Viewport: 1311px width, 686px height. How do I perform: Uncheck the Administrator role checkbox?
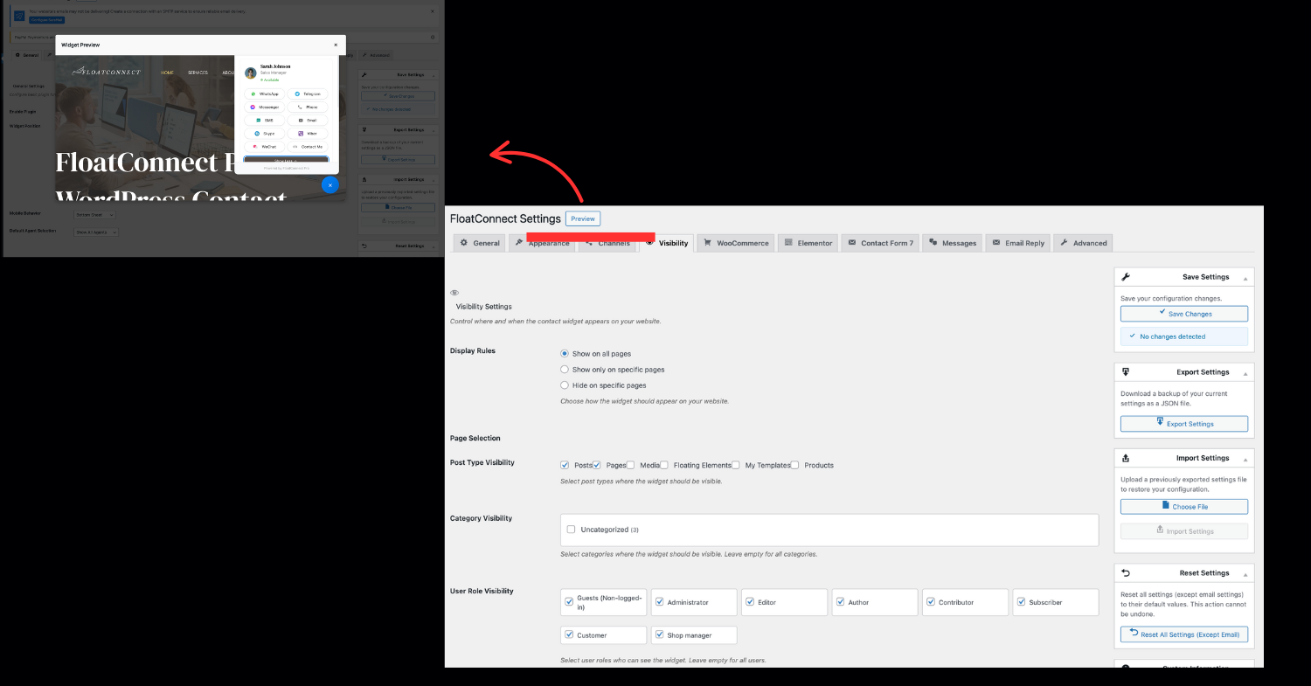[659, 602]
